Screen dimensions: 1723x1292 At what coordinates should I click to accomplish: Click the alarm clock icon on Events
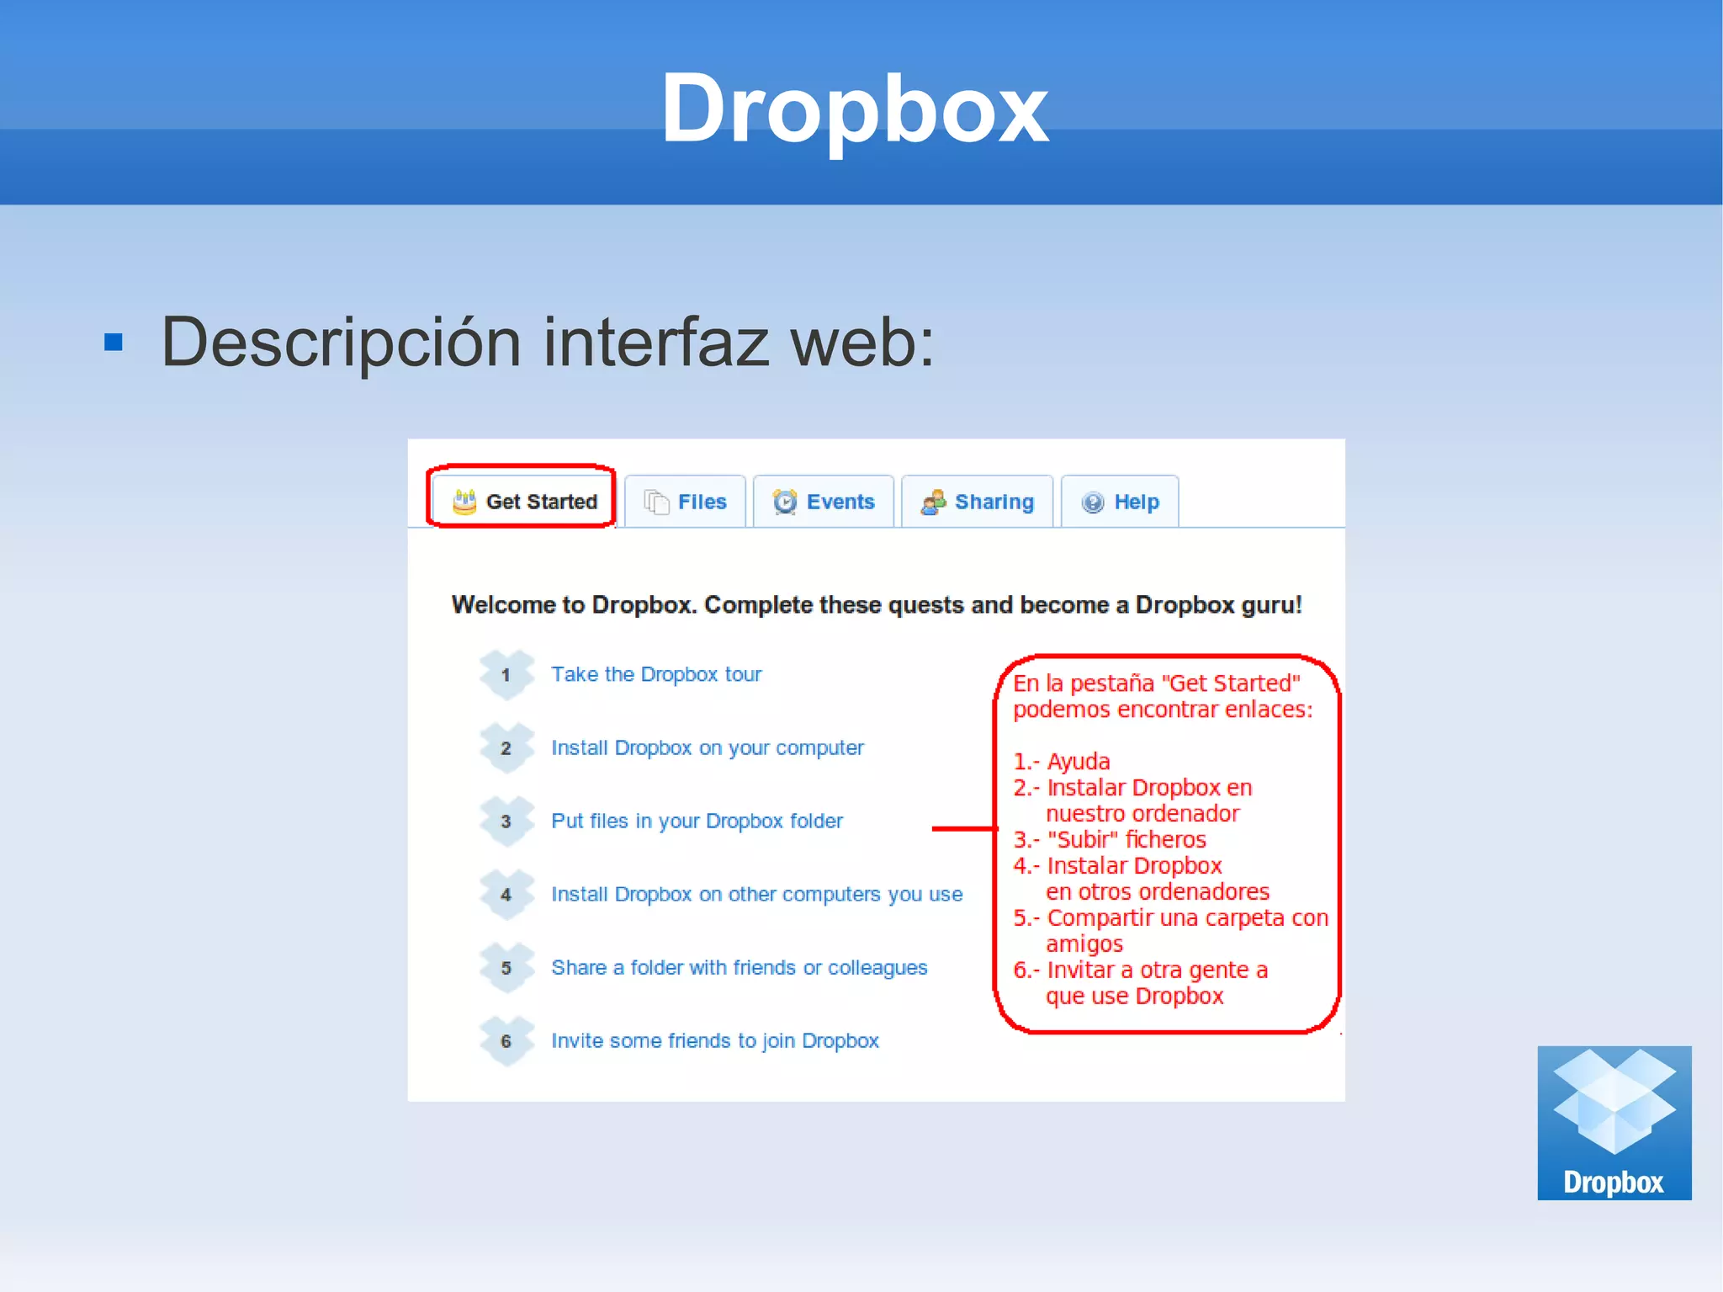pyautogui.click(x=785, y=502)
